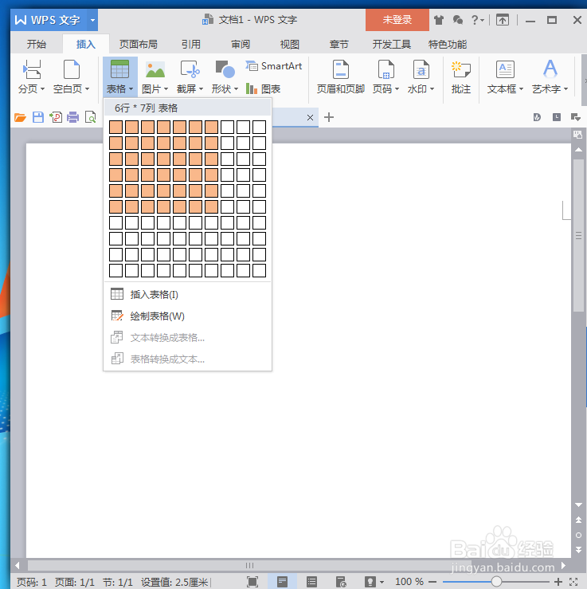Expand the 文本框 dropdown arrow
This screenshot has height=589, width=587.
coord(522,89)
